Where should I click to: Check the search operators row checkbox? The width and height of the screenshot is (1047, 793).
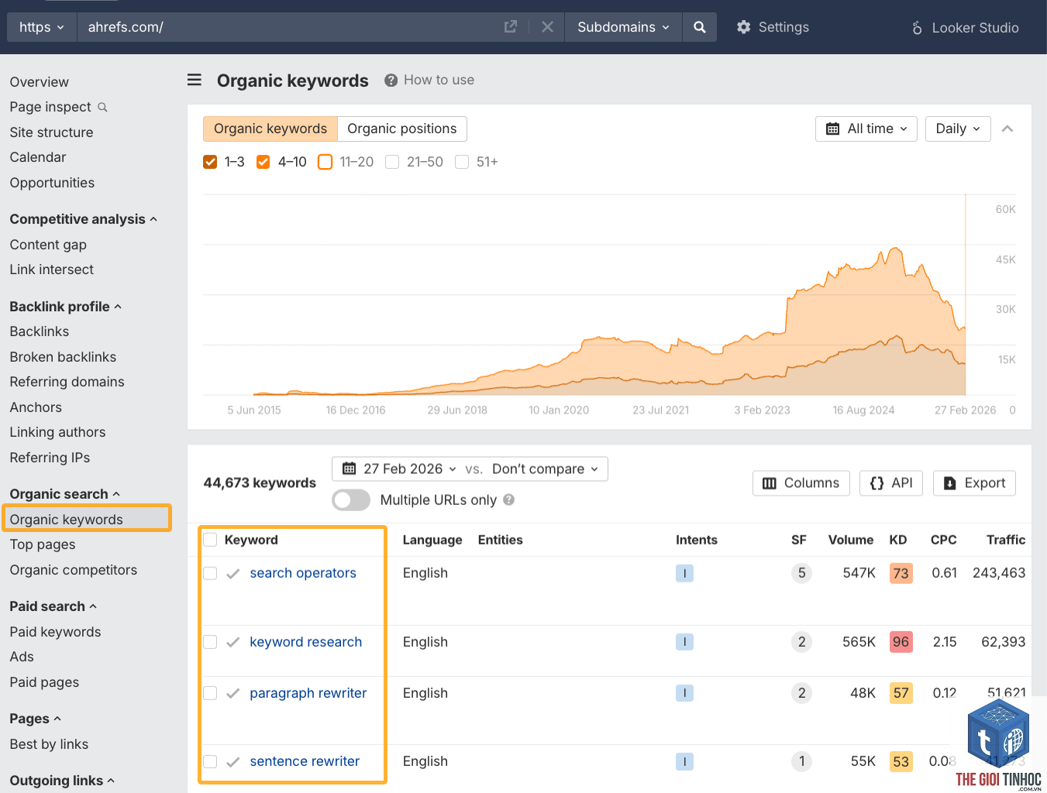click(x=210, y=573)
